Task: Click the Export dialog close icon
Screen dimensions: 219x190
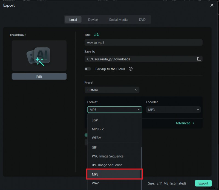Action: pos(212,5)
